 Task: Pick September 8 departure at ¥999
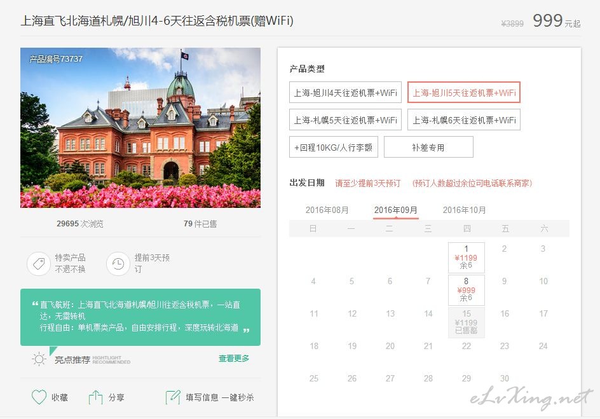tap(466, 290)
